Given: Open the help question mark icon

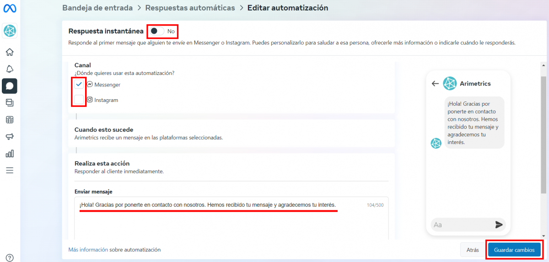Looking at the screenshot, I should pos(10,258).
